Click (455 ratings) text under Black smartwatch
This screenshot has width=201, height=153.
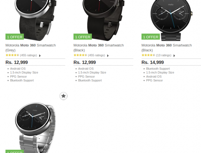(x=96, y=55)
